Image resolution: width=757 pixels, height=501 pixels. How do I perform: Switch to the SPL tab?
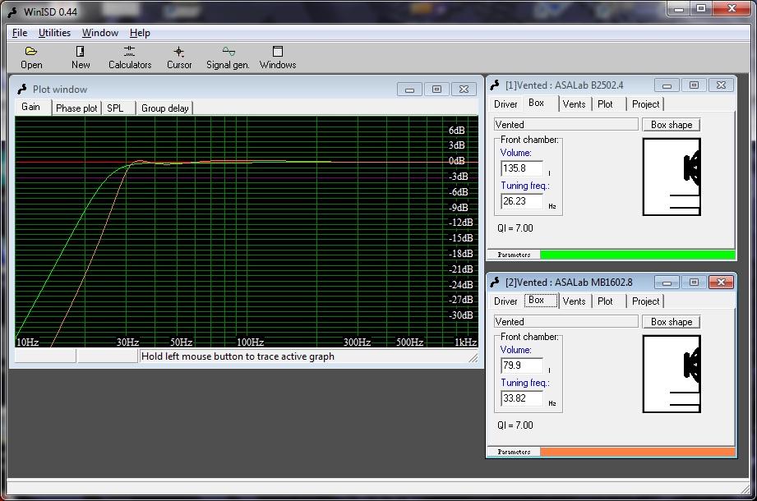coord(115,108)
